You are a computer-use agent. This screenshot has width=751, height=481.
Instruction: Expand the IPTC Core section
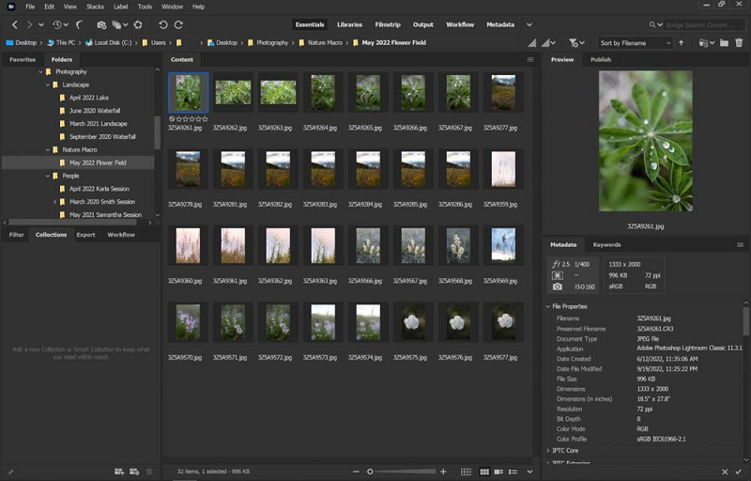[x=548, y=451]
